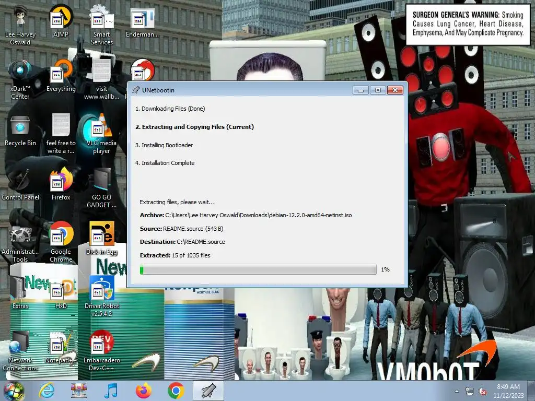
Task: Launch VLC media player from desktop
Action: click(102, 133)
